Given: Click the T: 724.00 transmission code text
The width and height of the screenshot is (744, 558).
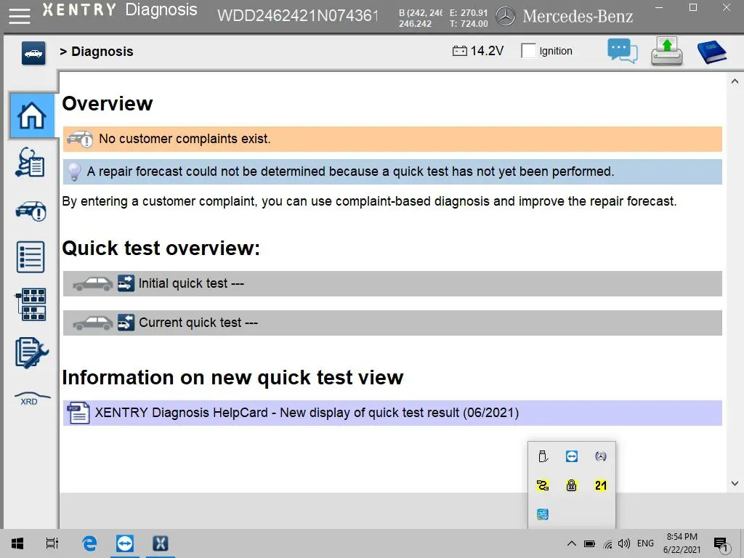Looking at the screenshot, I should click(469, 24).
